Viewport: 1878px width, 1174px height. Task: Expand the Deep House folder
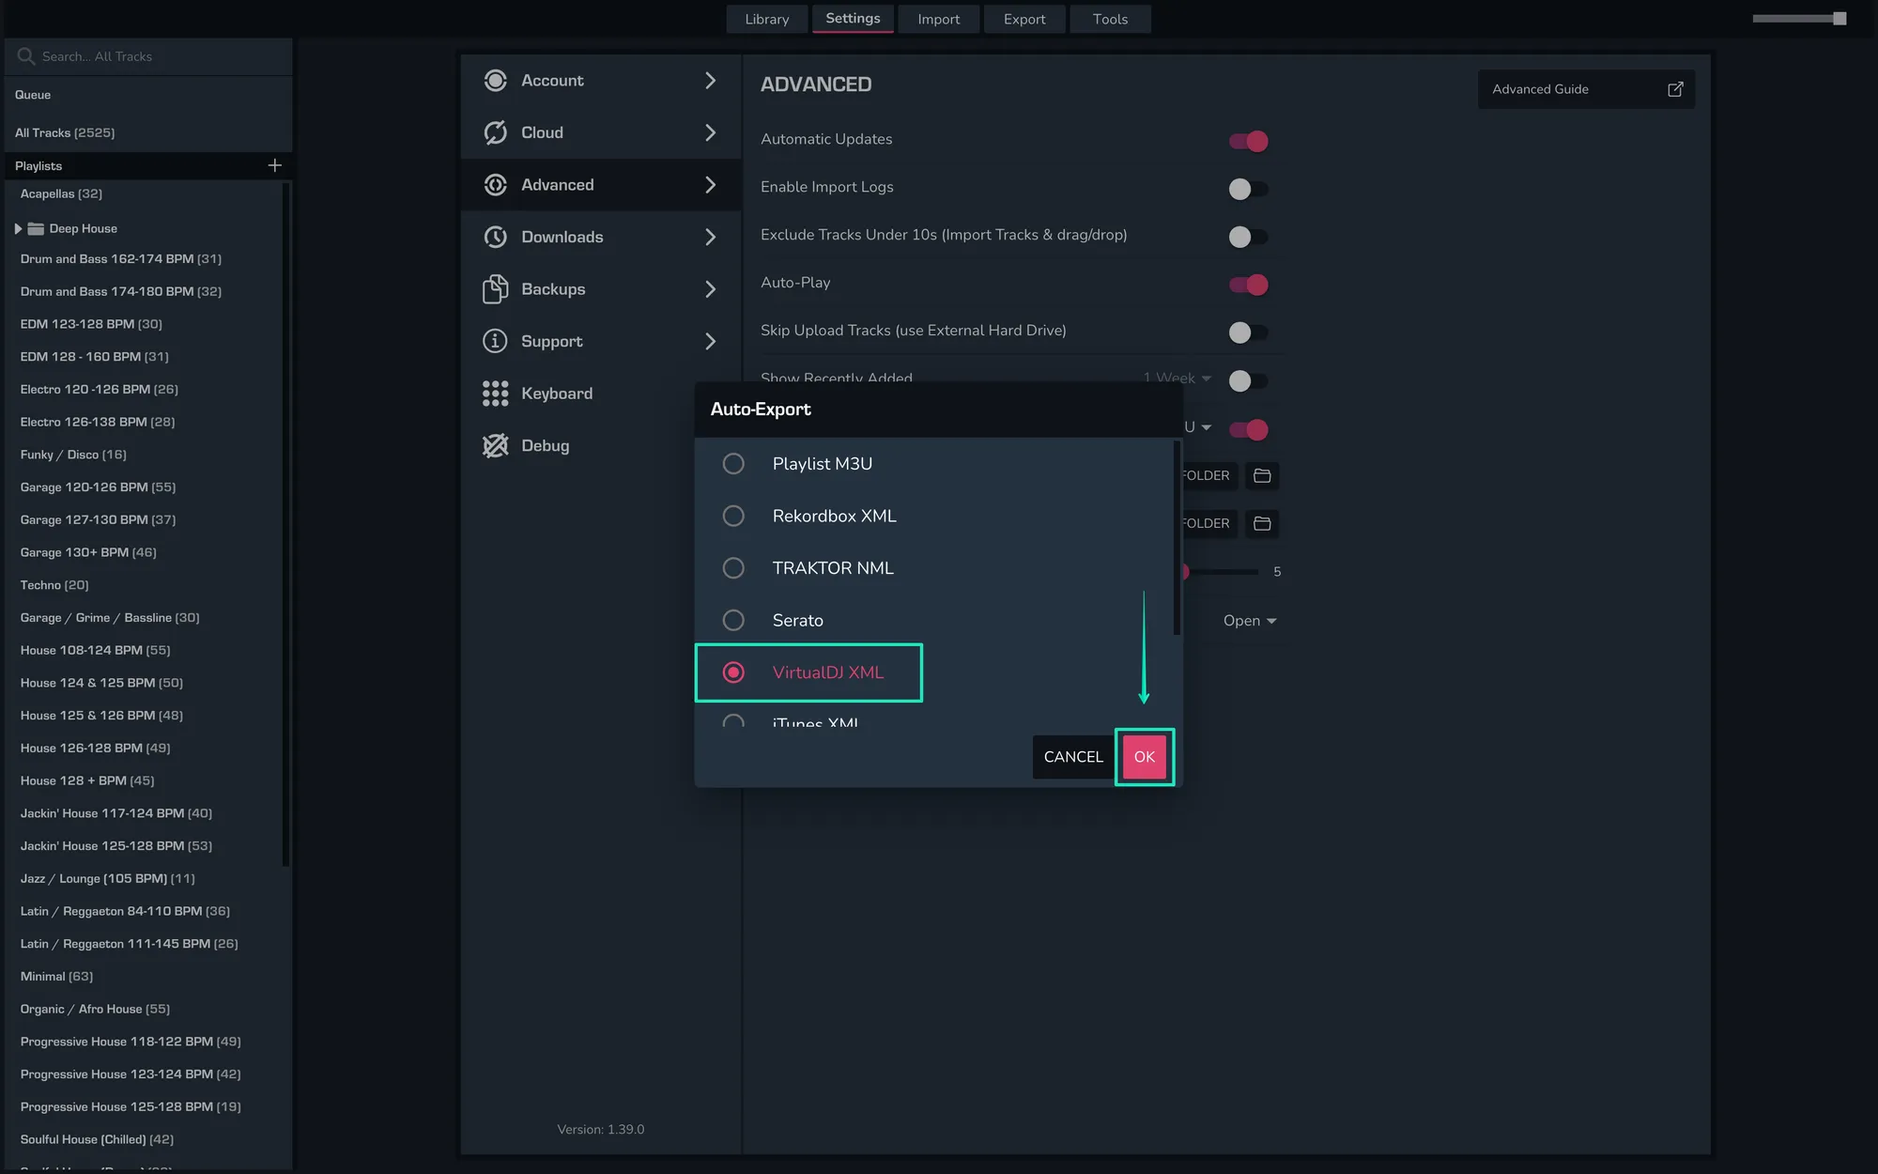(x=18, y=228)
